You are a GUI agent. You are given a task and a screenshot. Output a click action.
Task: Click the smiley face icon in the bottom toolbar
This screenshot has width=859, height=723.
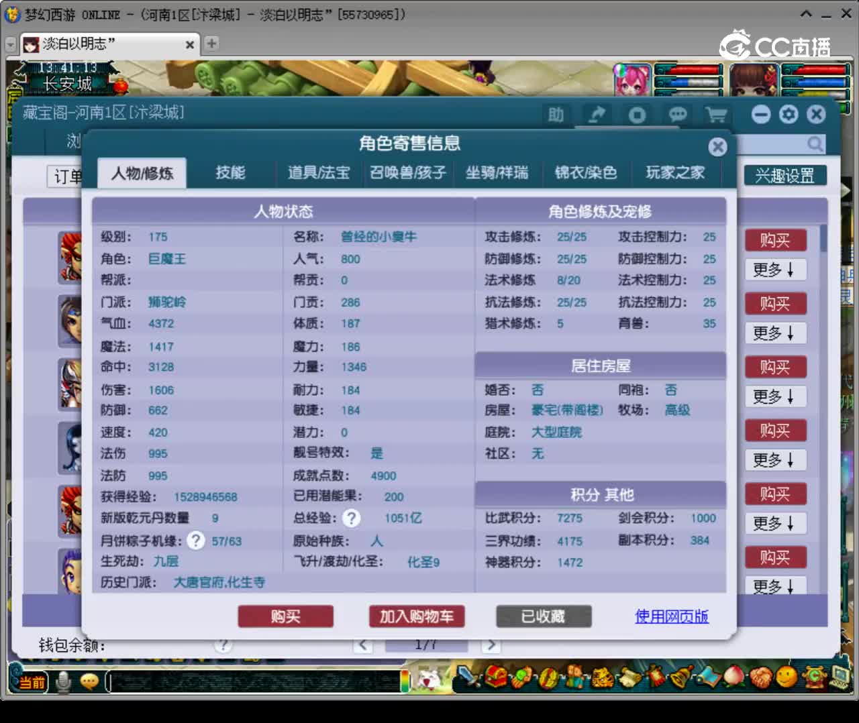787,677
